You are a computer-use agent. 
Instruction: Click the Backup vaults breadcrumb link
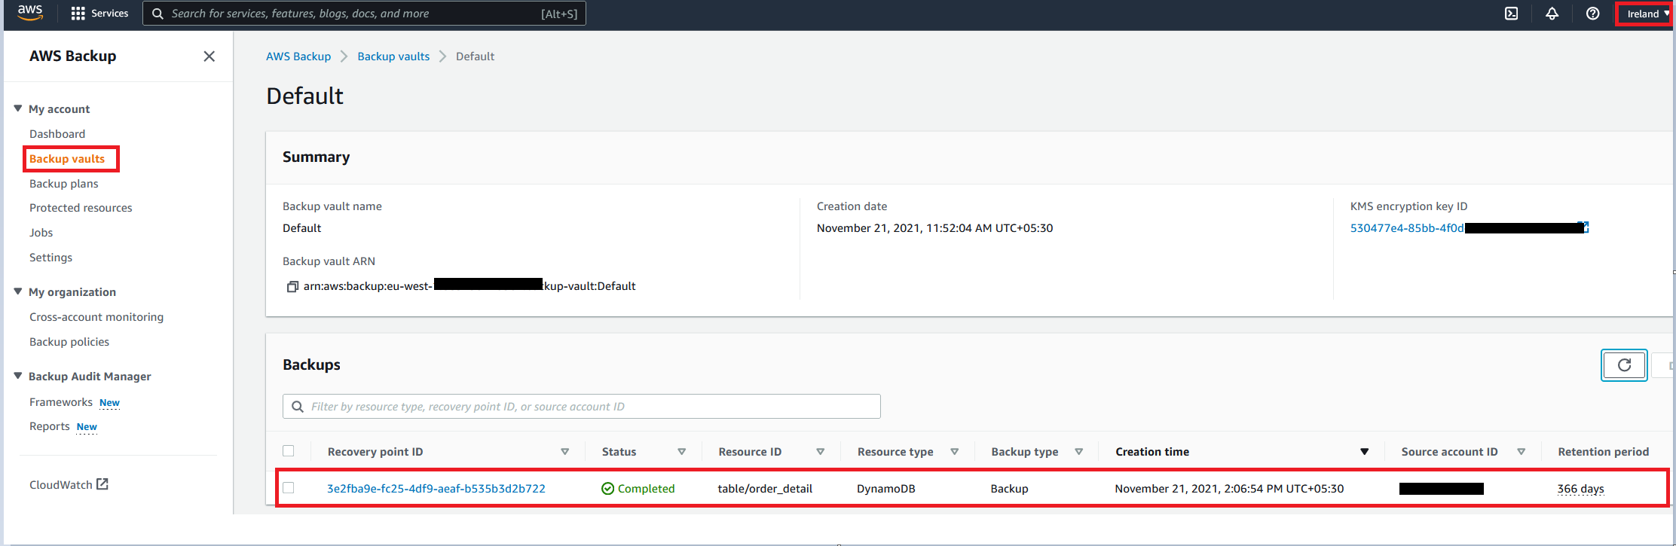(x=393, y=56)
